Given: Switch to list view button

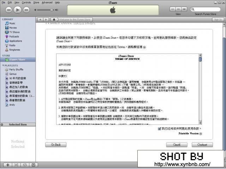Looking at the screenshot, I should point(173,9).
